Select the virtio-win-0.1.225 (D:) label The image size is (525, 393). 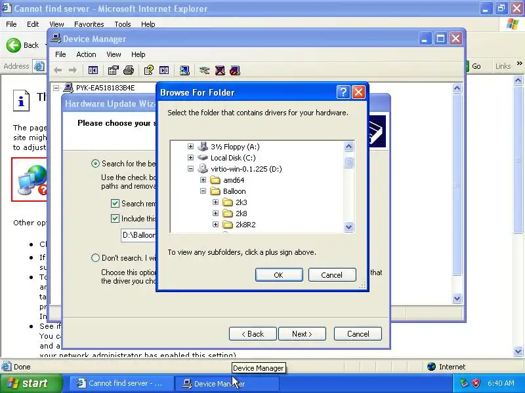246,169
